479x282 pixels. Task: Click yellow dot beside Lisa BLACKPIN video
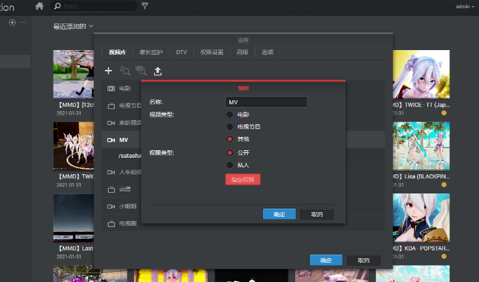[444, 185]
